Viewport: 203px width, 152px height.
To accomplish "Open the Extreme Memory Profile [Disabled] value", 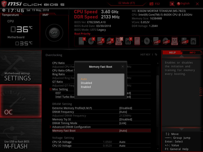I will (x=125, y=108).
